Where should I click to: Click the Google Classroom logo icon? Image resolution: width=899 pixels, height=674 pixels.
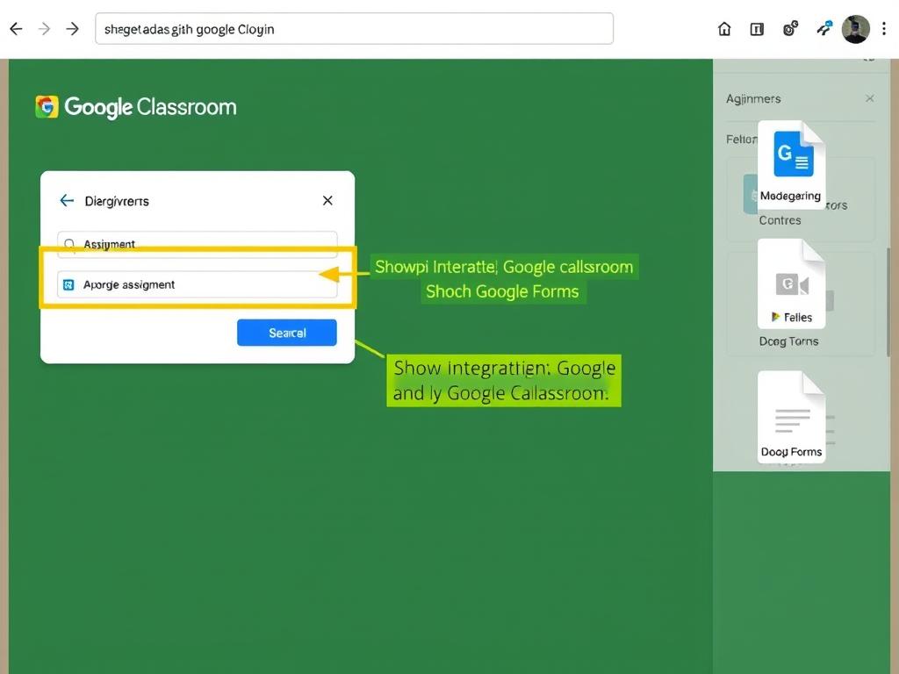point(47,106)
